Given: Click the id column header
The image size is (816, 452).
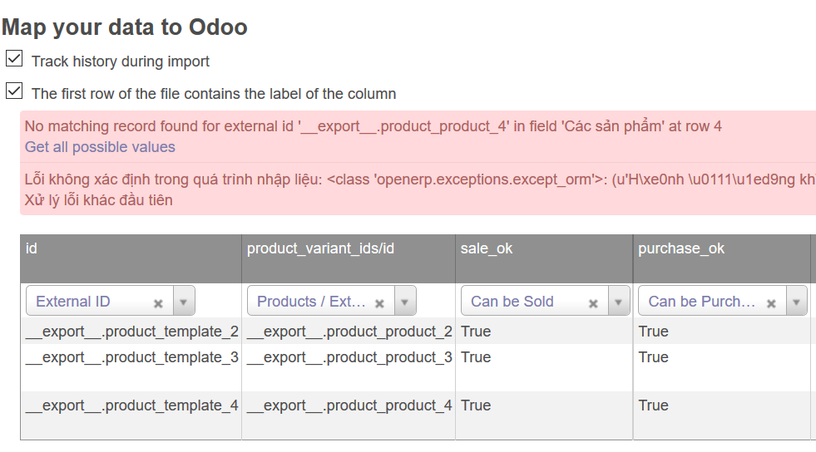Looking at the screenshot, I should tap(131, 258).
